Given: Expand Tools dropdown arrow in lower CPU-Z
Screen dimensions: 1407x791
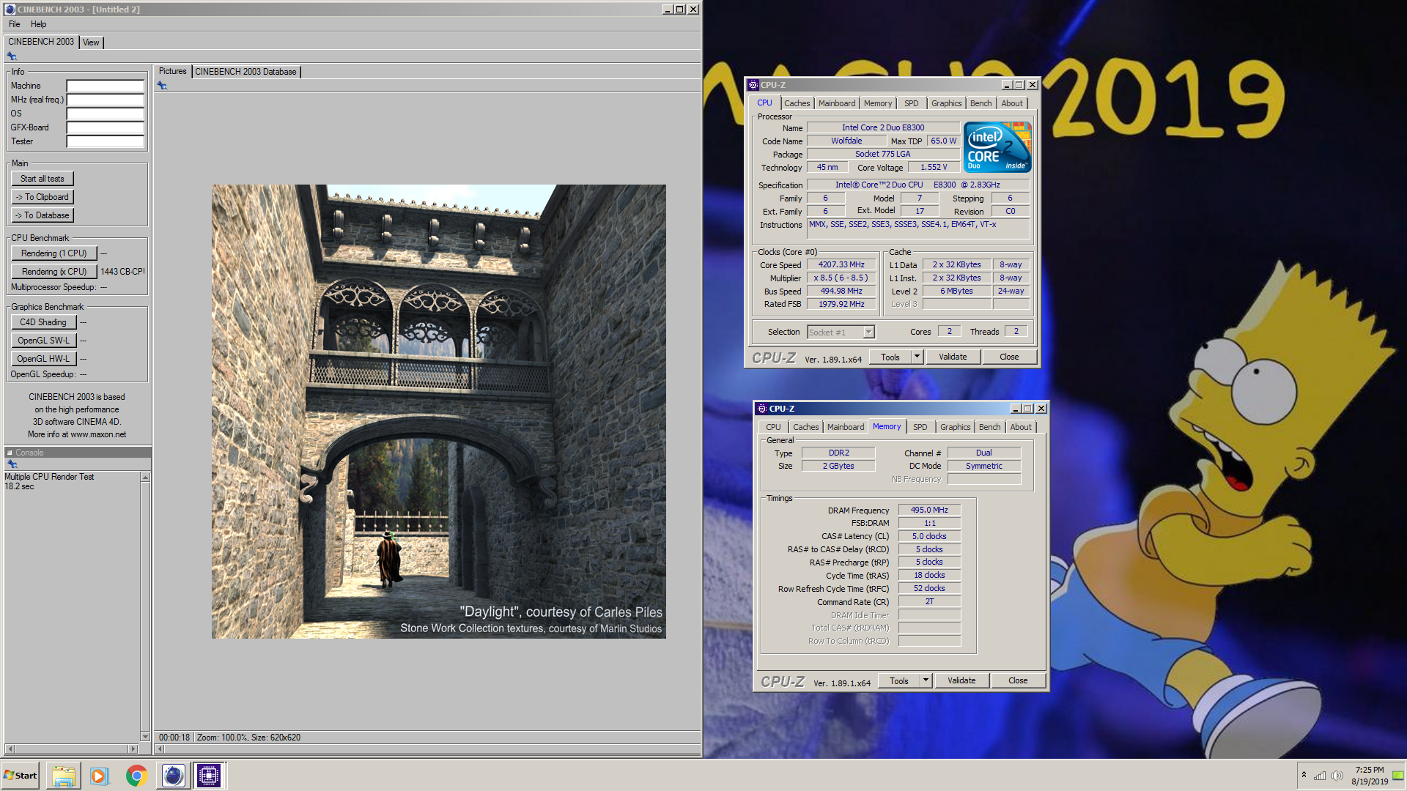Looking at the screenshot, I should tap(926, 681).
